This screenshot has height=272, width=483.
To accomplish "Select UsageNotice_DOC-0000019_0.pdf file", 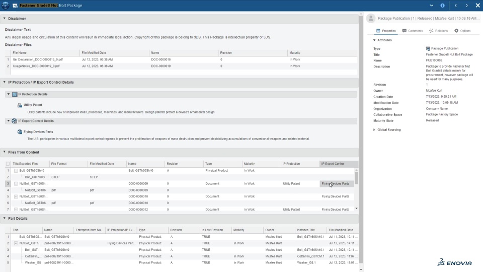I will pyautogui.click(x=36, y=66).
